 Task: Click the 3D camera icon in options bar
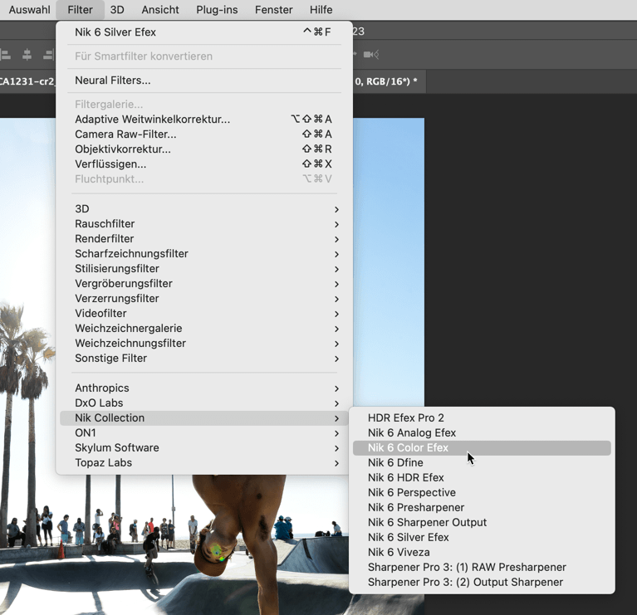371,55
